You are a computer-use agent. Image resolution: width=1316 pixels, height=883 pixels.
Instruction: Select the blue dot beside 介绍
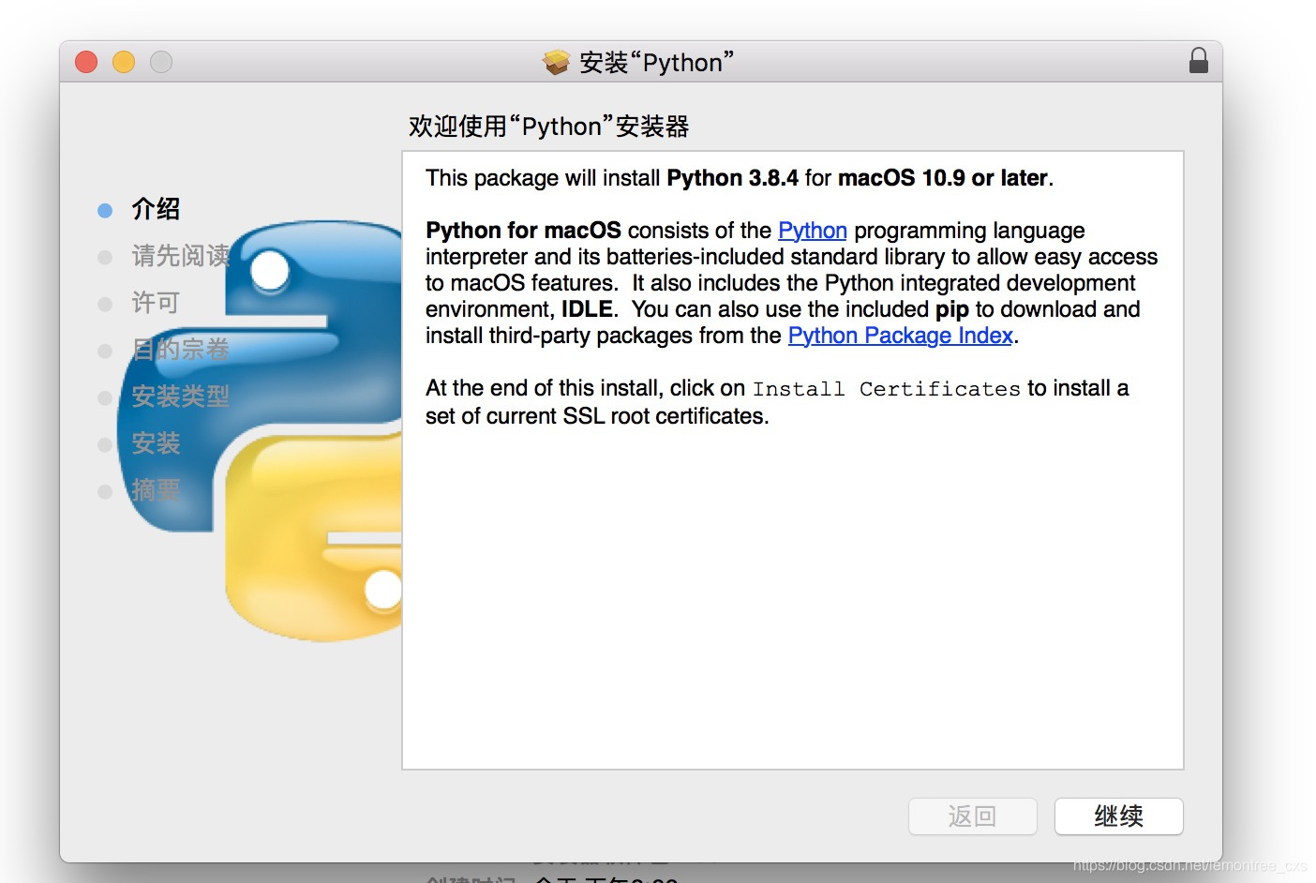click(104, 210)
